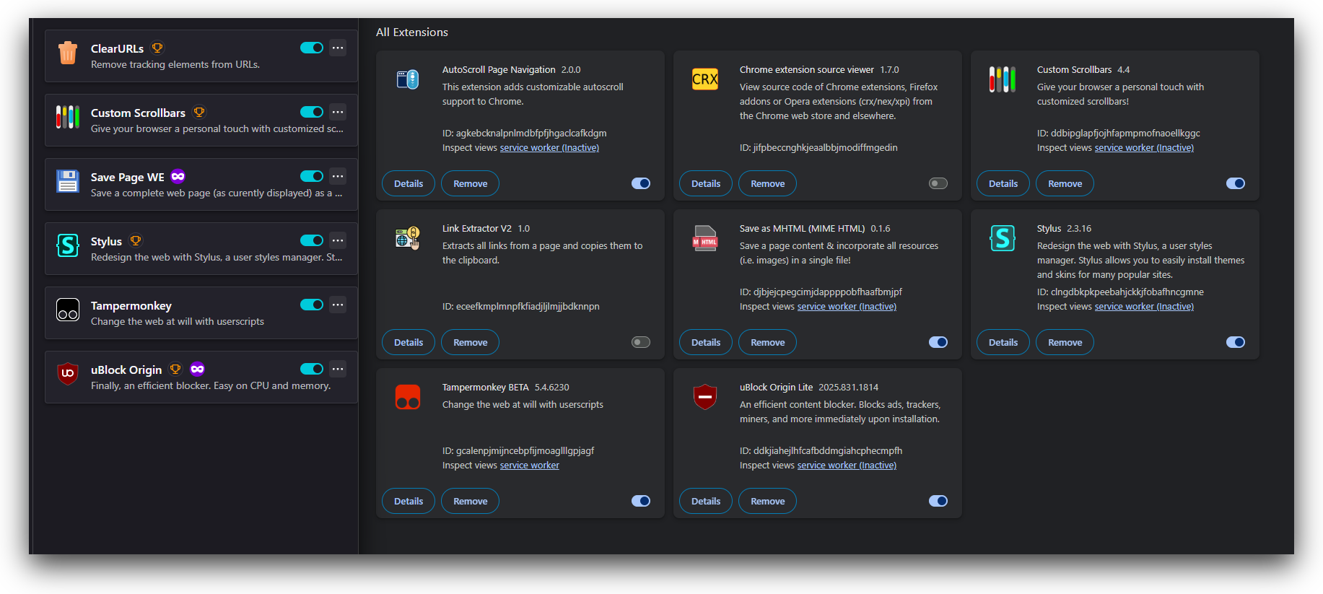The image size is (1323, 594).
Task: Open Details for AutoScroll Page Navigation
Action: 409,183
